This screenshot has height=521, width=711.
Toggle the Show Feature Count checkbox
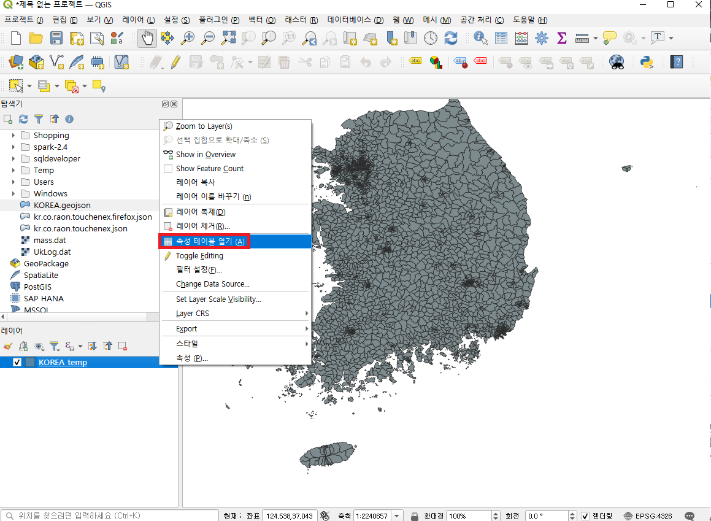point(168,169)
